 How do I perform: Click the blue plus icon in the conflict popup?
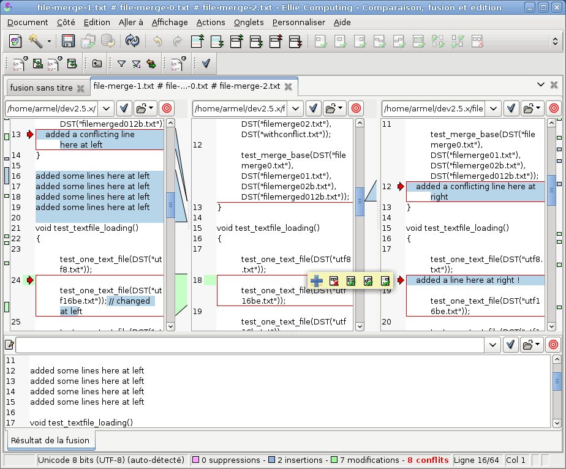[316, 281]
